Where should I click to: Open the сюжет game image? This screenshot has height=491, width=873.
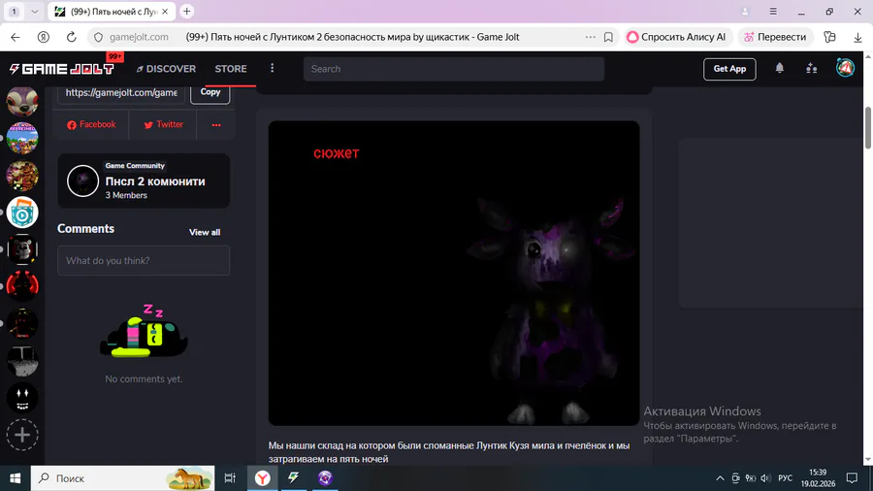click(x=454, y=274)
